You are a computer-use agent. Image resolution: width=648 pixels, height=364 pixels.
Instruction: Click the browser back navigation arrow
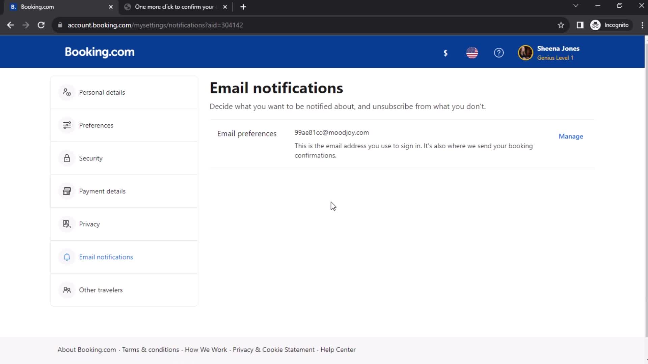pos(11,25)
